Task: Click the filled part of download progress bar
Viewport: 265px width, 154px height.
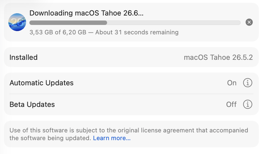Action: (68, 22)
